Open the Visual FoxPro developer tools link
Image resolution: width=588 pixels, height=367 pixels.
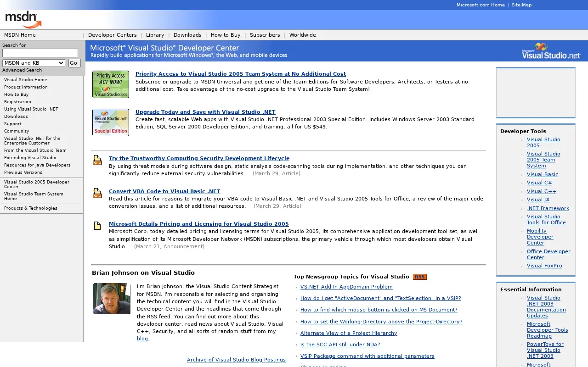pos(544,266)
